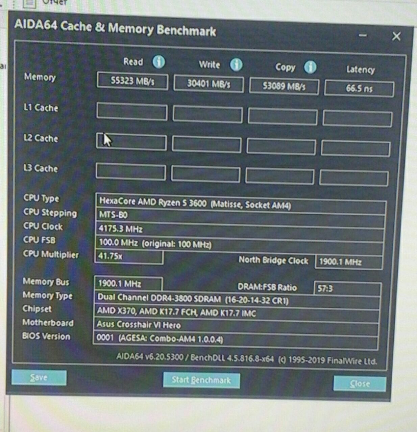Click the L1 Cache Write result box

pos(207,115)
